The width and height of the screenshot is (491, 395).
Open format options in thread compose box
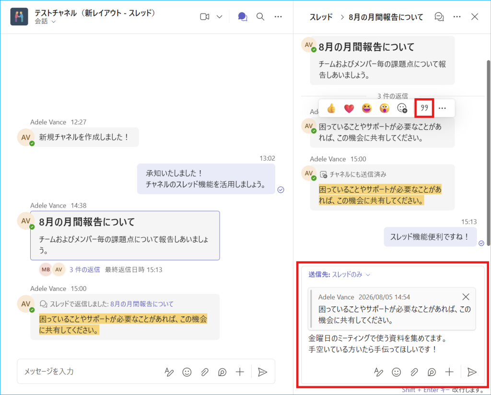[x=378, y=372]
